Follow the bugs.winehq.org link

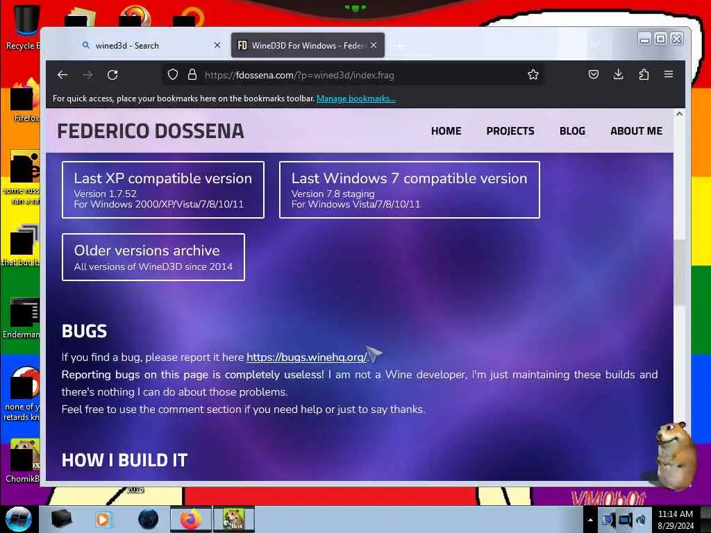[x=306, y=357]
